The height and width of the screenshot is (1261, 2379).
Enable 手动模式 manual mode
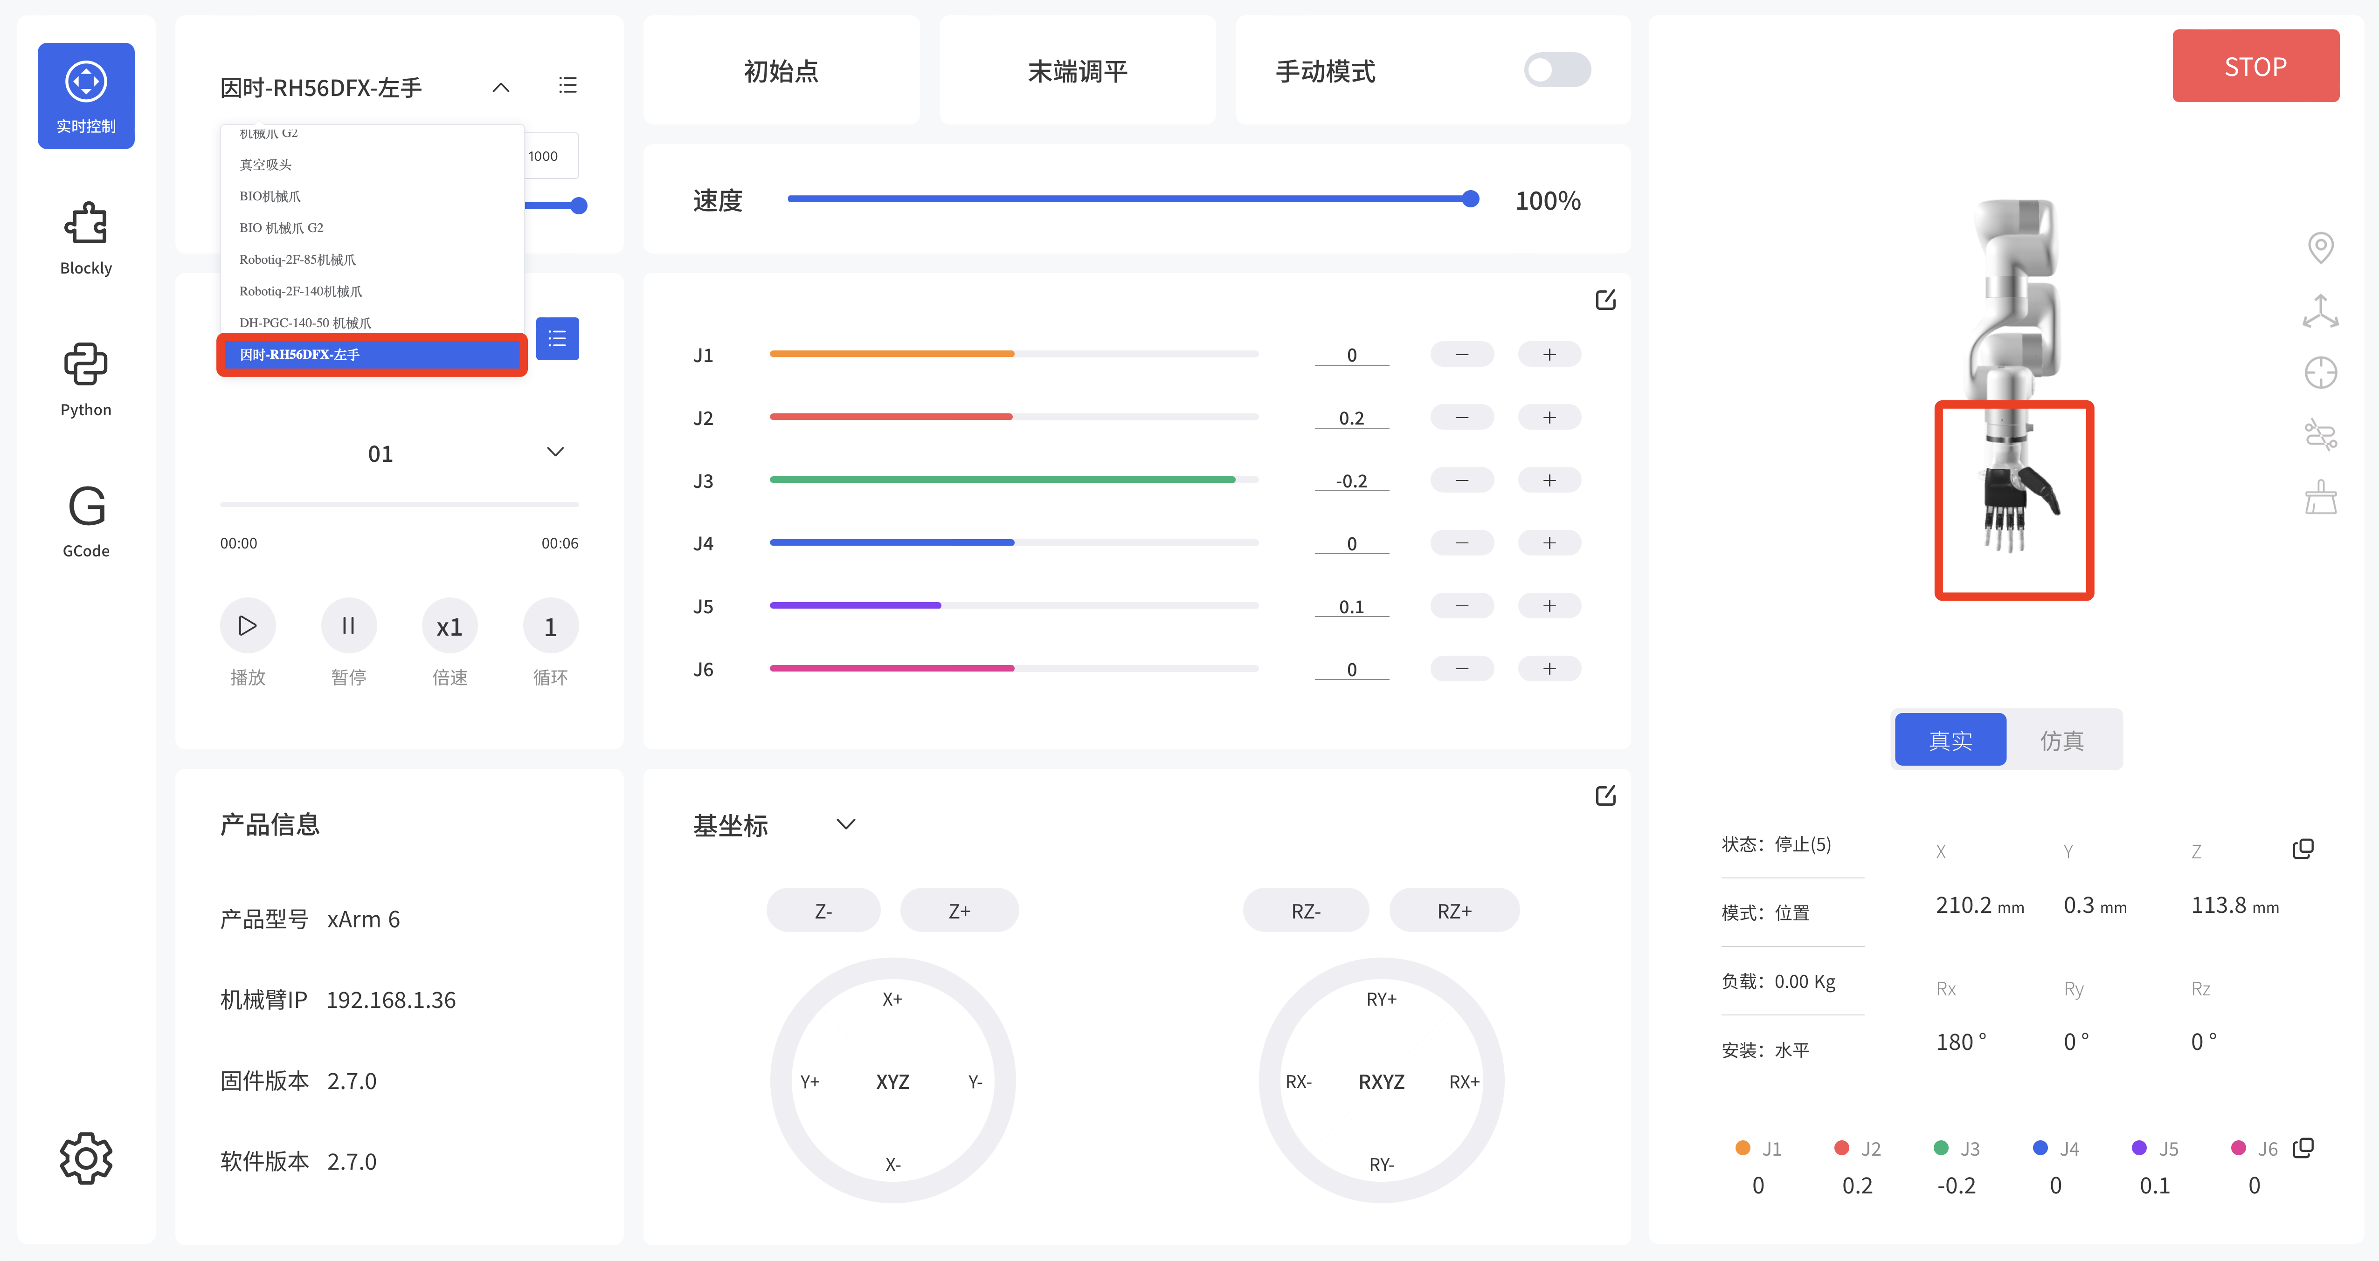[1556, 70]
